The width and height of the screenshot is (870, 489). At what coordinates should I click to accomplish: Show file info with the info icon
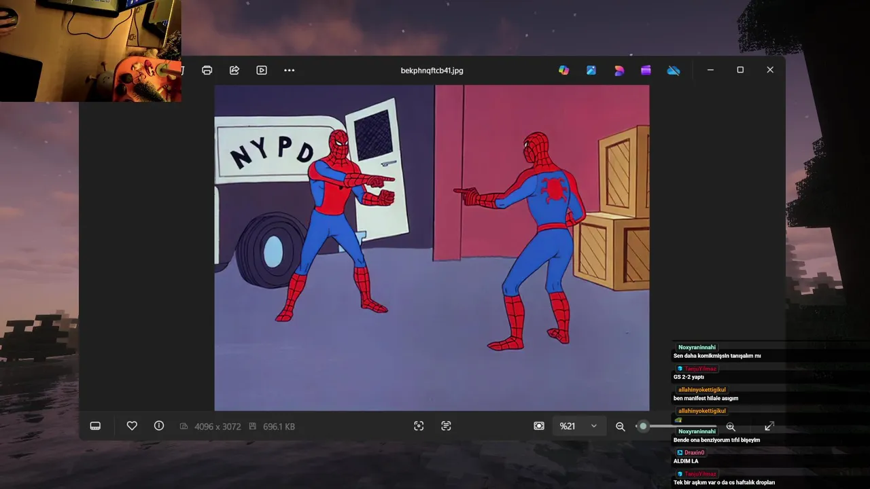click(159, 426)
